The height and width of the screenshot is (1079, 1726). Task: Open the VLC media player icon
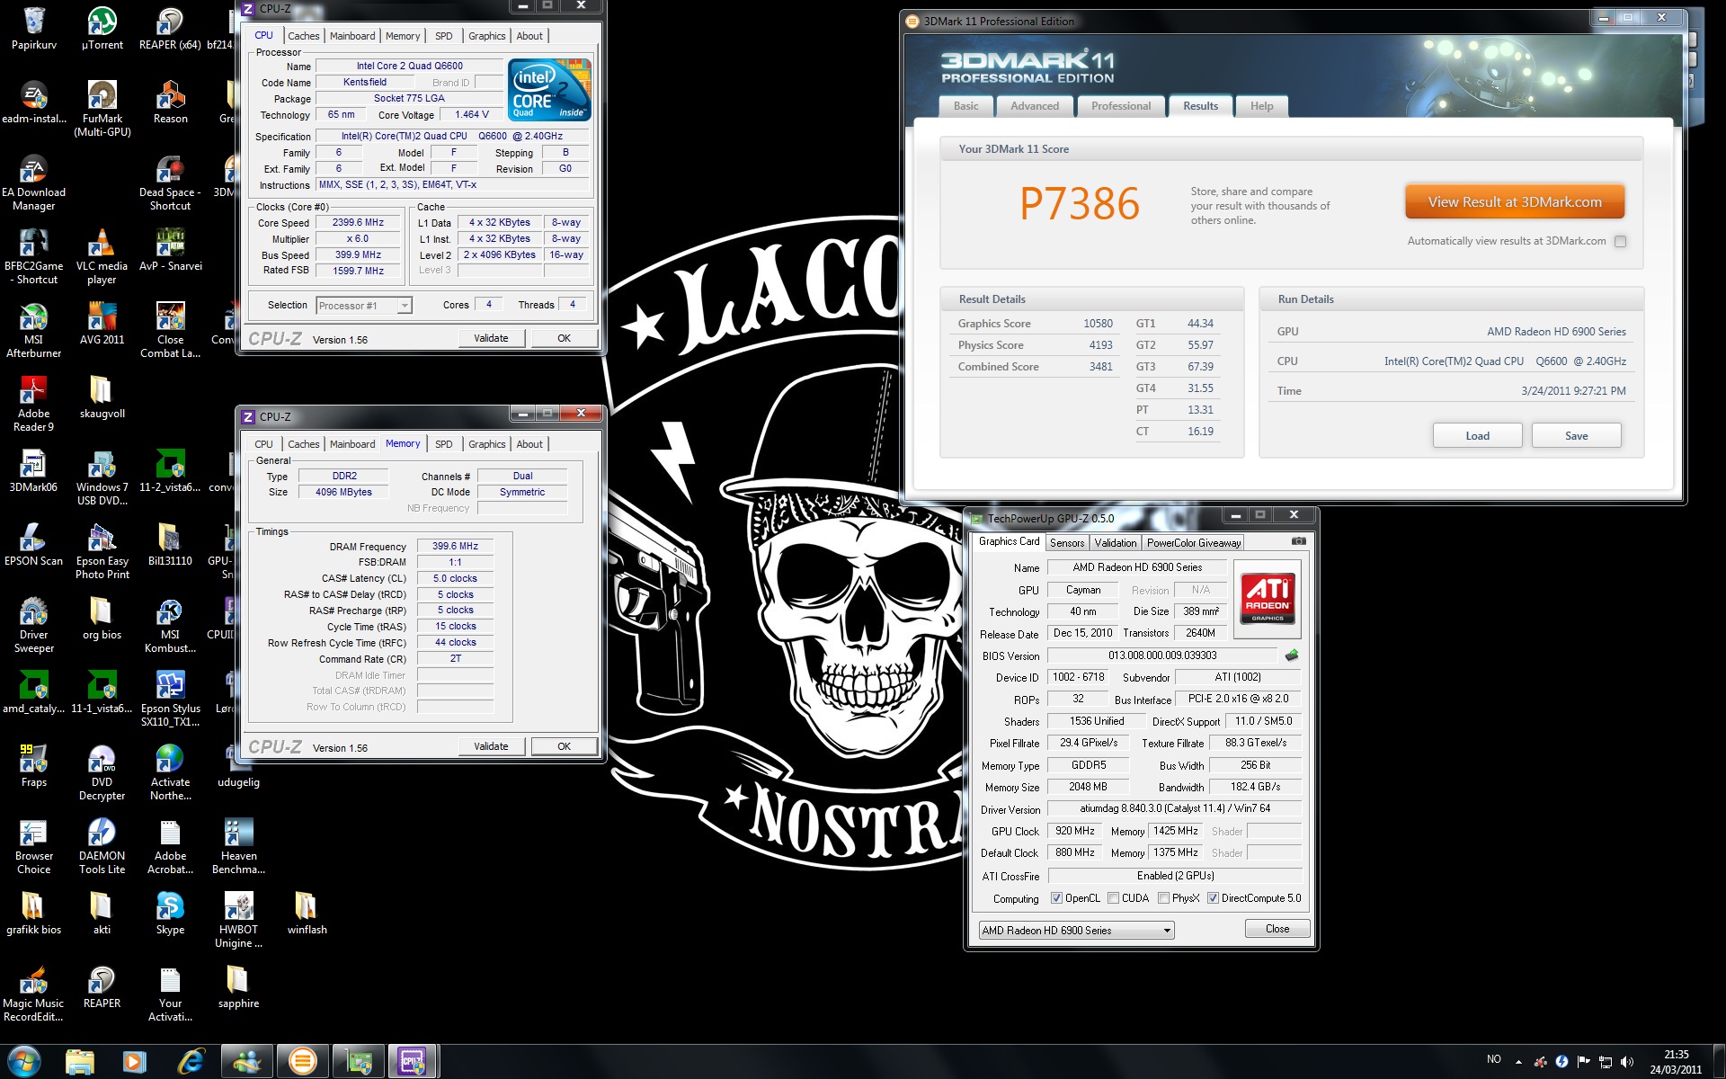pos(102,256)
